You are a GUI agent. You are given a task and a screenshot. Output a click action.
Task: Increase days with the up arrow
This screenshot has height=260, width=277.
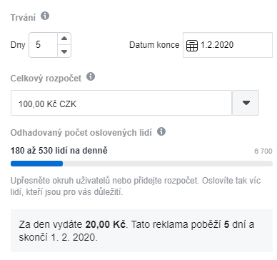click(x=64, y=39)
